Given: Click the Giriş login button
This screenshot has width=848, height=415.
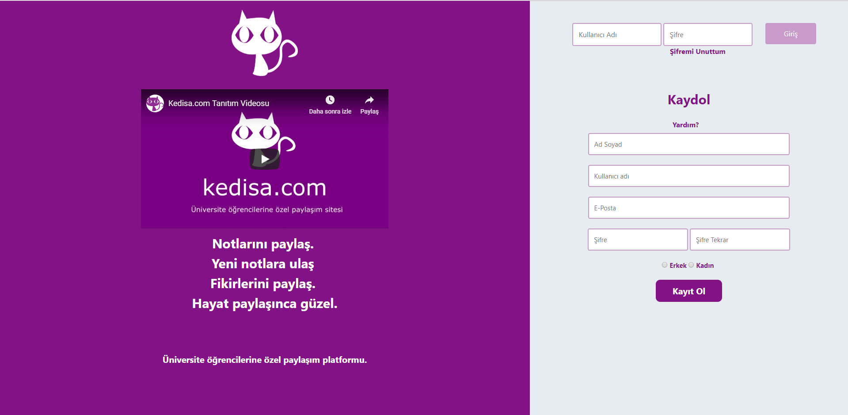Looking at the screenshot, I should 791,34.
